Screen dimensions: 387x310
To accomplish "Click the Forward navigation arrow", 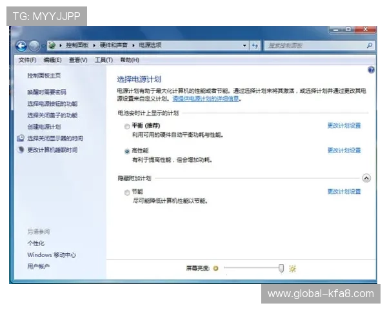I will click(34, 46).
